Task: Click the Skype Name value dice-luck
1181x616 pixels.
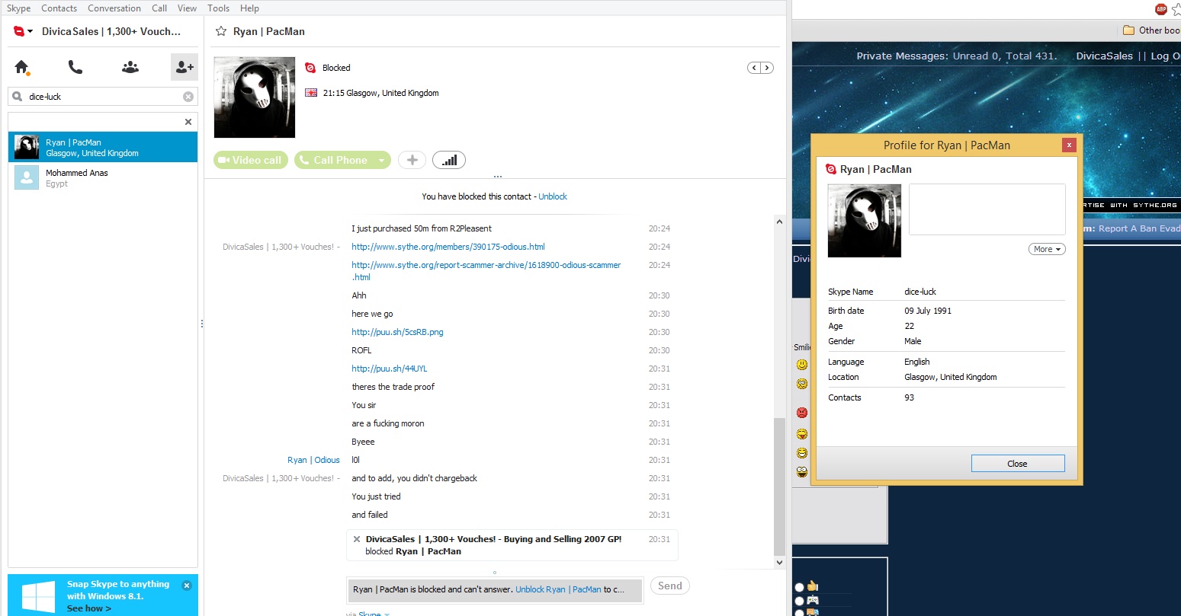Action: [920, 292]
